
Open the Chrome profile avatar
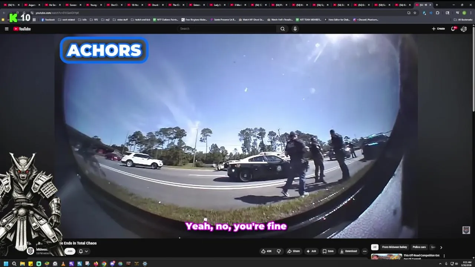[x=464, y=13]
